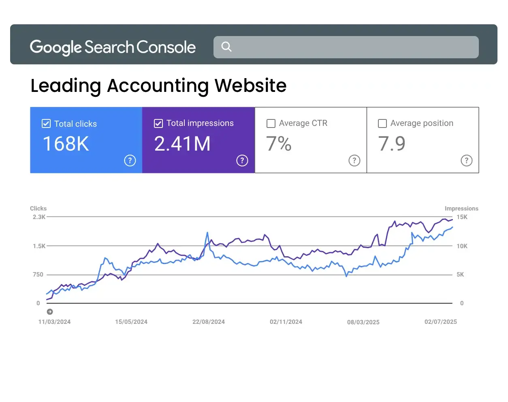Uncheck the Total clicks checkbox

pyautogui.click(x=46, y=123)
